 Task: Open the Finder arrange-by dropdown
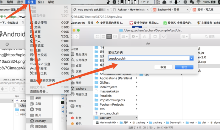[124, 37]
